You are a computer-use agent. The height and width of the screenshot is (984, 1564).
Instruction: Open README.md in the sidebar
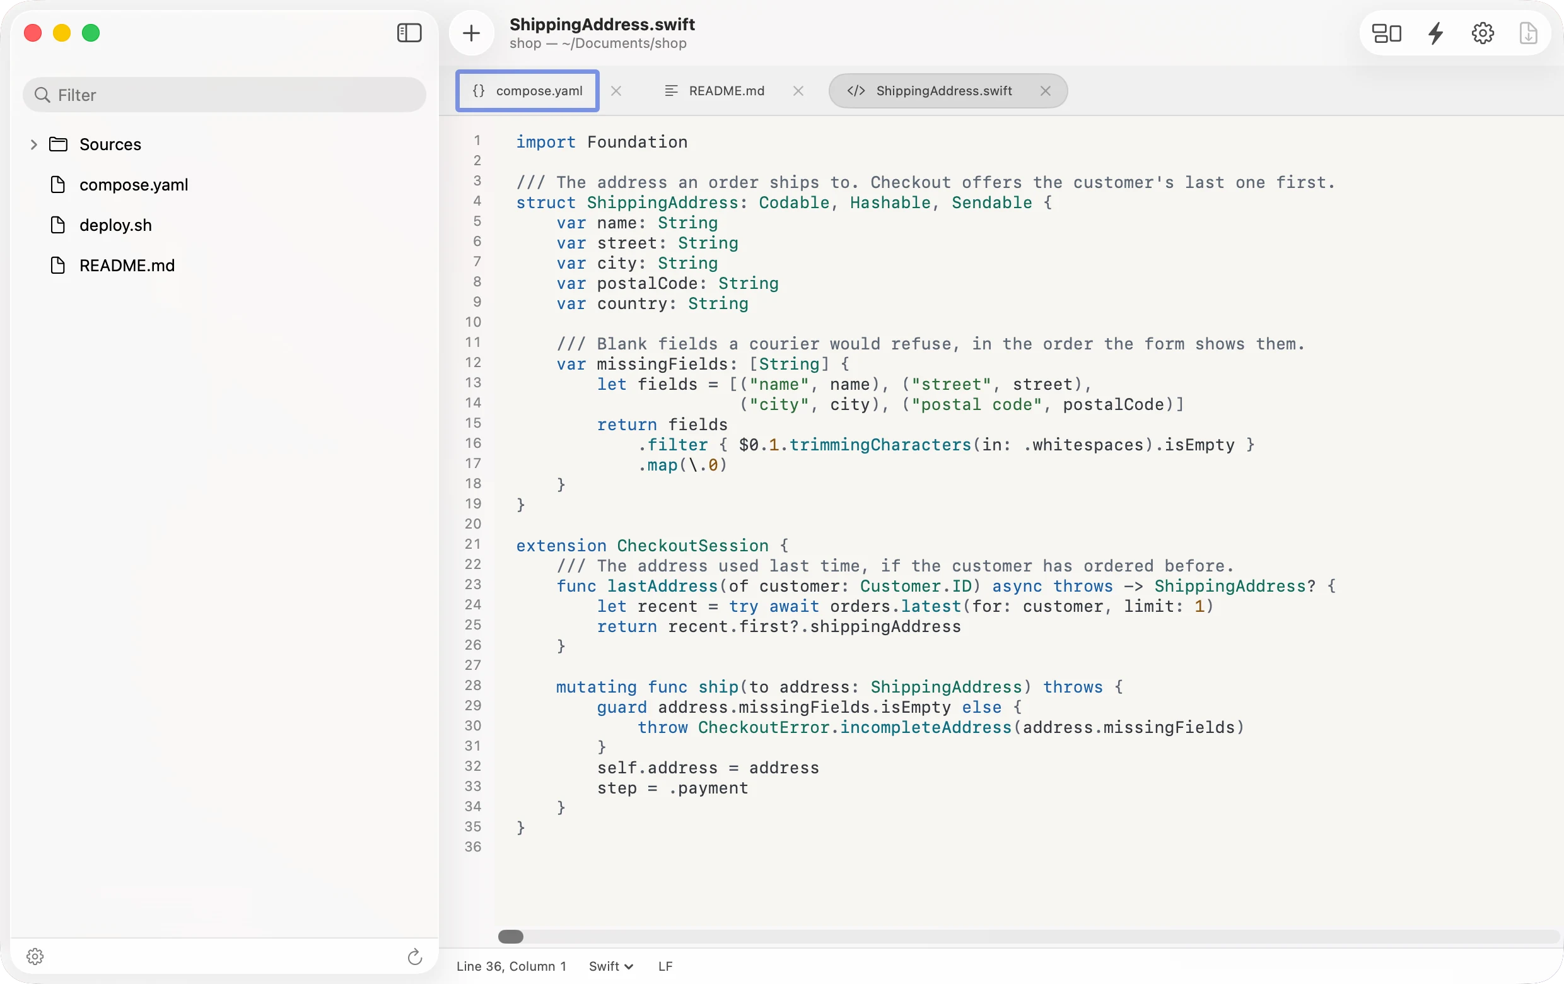tap(127, 265)
